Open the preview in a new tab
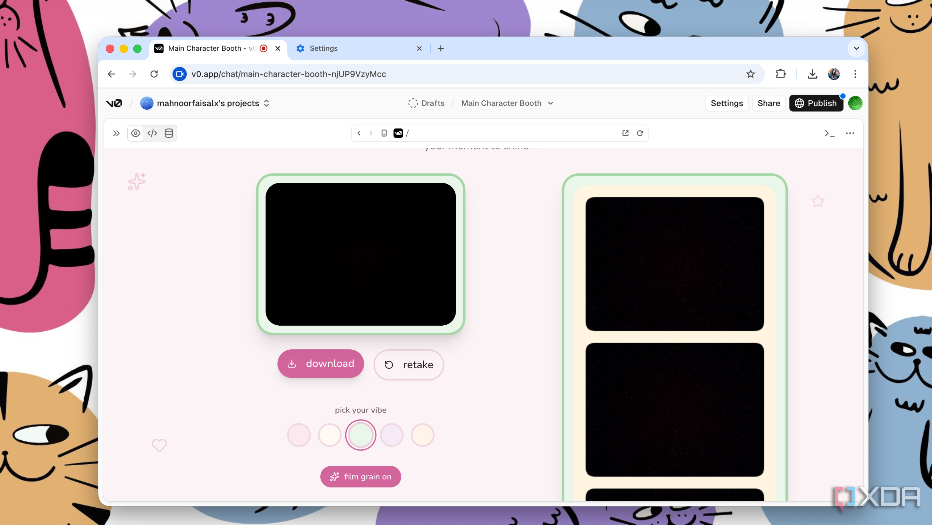 point(625,133)
